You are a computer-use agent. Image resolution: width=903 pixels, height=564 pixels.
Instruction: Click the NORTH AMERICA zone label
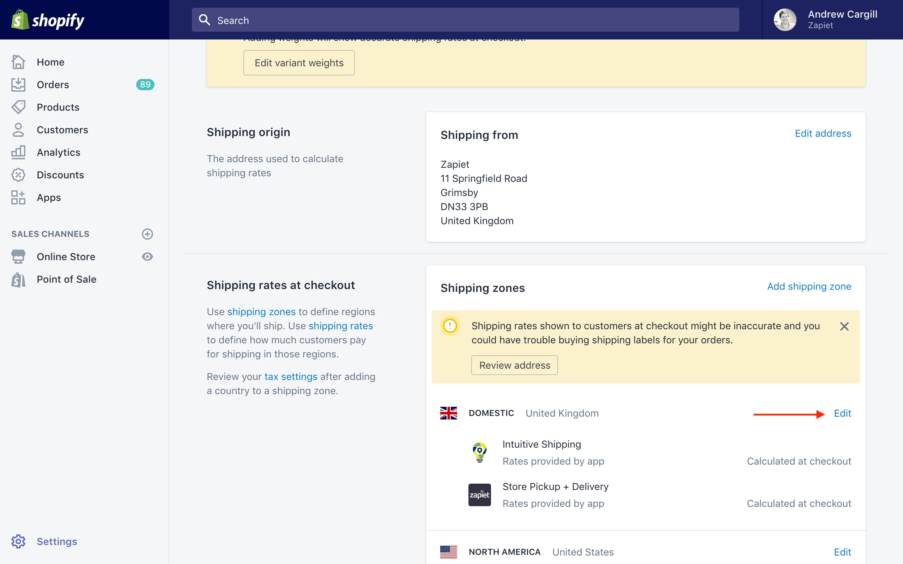tap(504, 552)
